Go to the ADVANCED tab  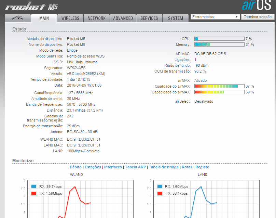[x=123, y=18]
